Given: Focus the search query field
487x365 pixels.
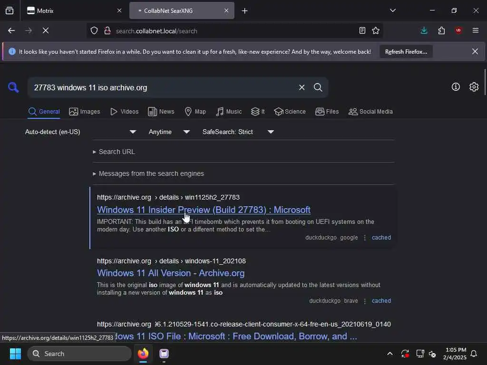Looking at the screenshot, I should click(x=163, y=87).
